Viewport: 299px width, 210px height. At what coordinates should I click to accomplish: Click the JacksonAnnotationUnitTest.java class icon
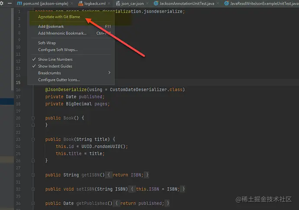click(x=156, y=3)
